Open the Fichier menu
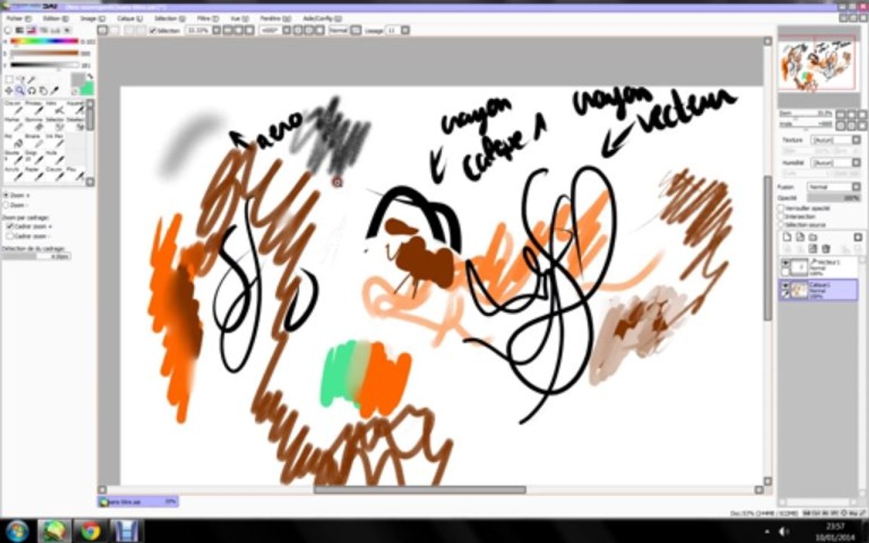869x543 pixels. click(x=18, y=18)
